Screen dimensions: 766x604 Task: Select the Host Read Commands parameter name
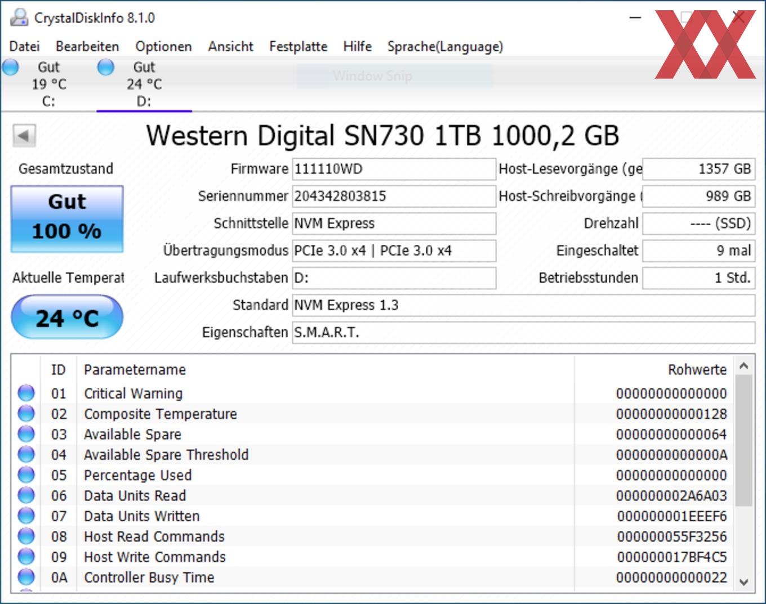click(154, 536)
